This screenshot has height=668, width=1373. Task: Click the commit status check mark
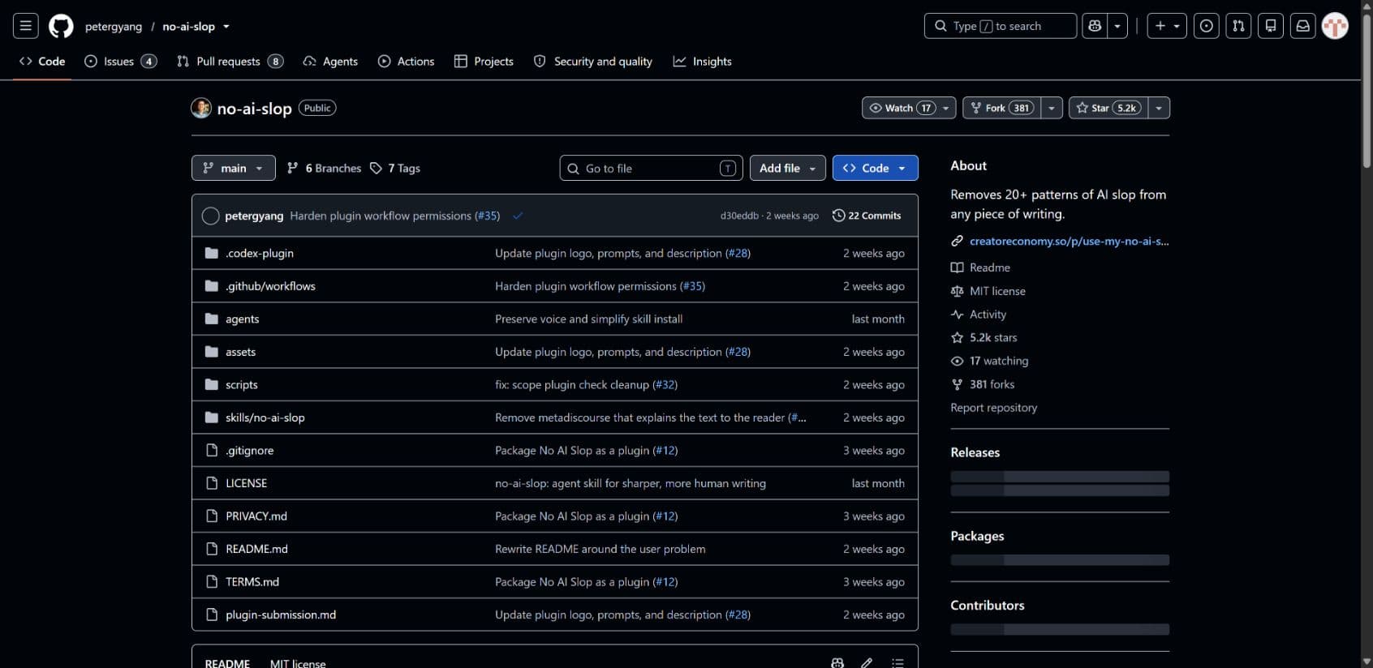tap(518, 216)
